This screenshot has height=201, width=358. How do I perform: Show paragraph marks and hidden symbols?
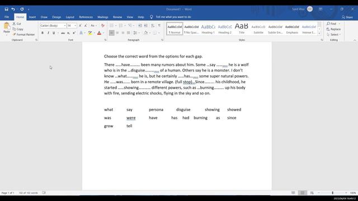point(159,26)
